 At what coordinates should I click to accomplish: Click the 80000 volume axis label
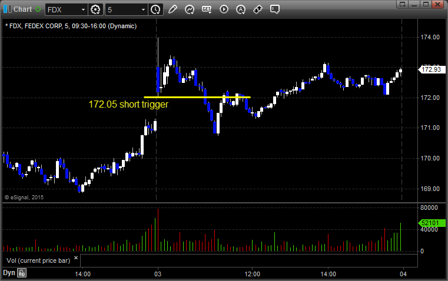tap(429, 208)
